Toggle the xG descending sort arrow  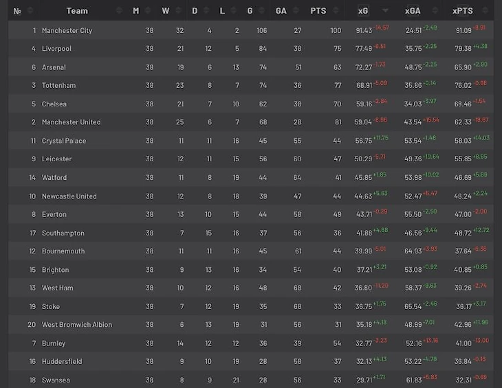pos(385,10)
